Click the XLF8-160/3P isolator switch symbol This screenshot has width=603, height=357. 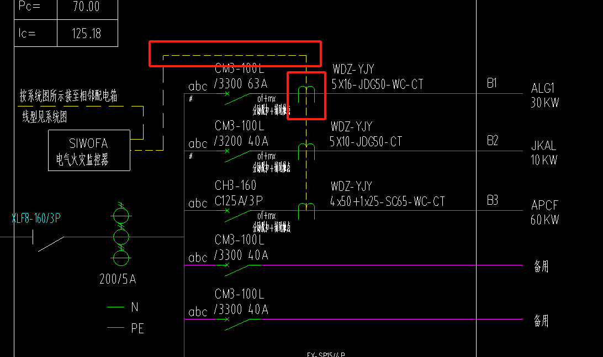pyautogui.click(x=49, y=241)
